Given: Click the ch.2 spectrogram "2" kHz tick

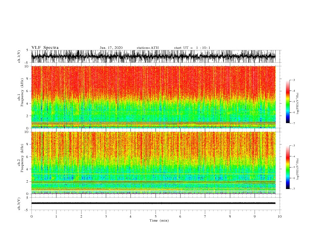Looking at the screenshot, I should pyautogui.click(x=27, y=181).
